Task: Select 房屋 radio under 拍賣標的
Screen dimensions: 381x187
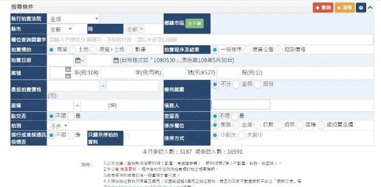Action: point(51,50)
